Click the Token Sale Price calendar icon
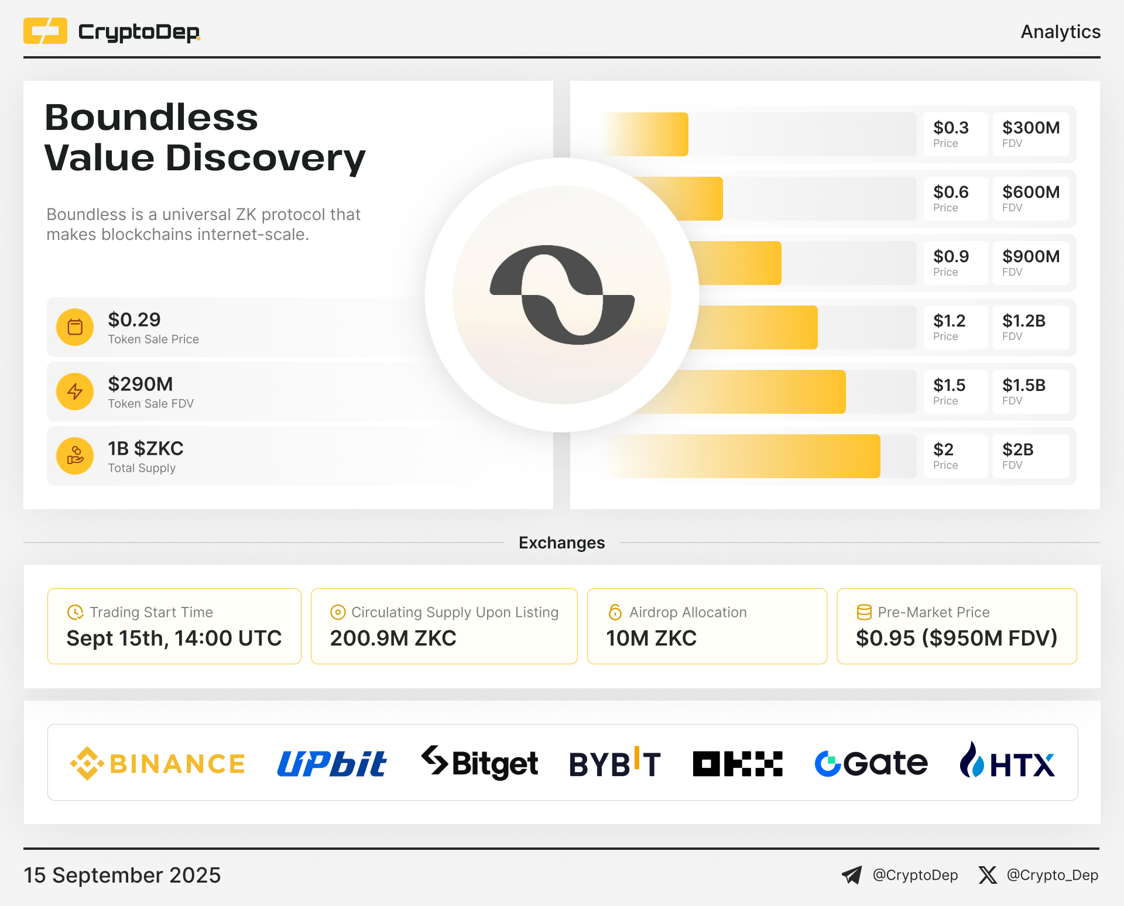The width and height of the screenshot is (1124, 906). click(75, 327)
